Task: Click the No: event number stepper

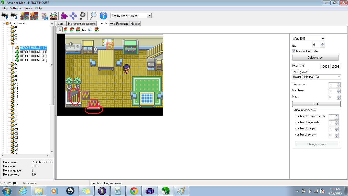Action: (322, 45)
